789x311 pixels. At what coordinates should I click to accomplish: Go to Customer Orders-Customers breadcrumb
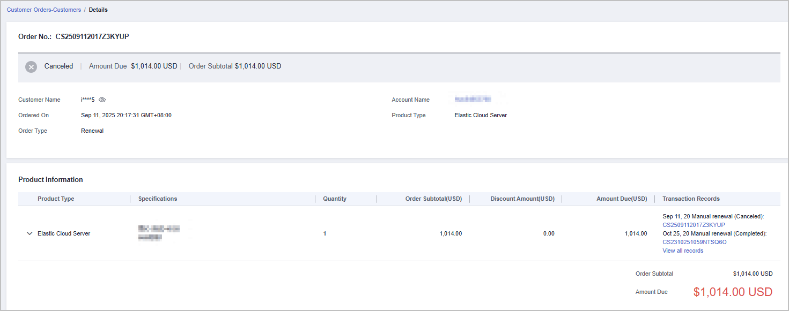click(x=44, y=10)
